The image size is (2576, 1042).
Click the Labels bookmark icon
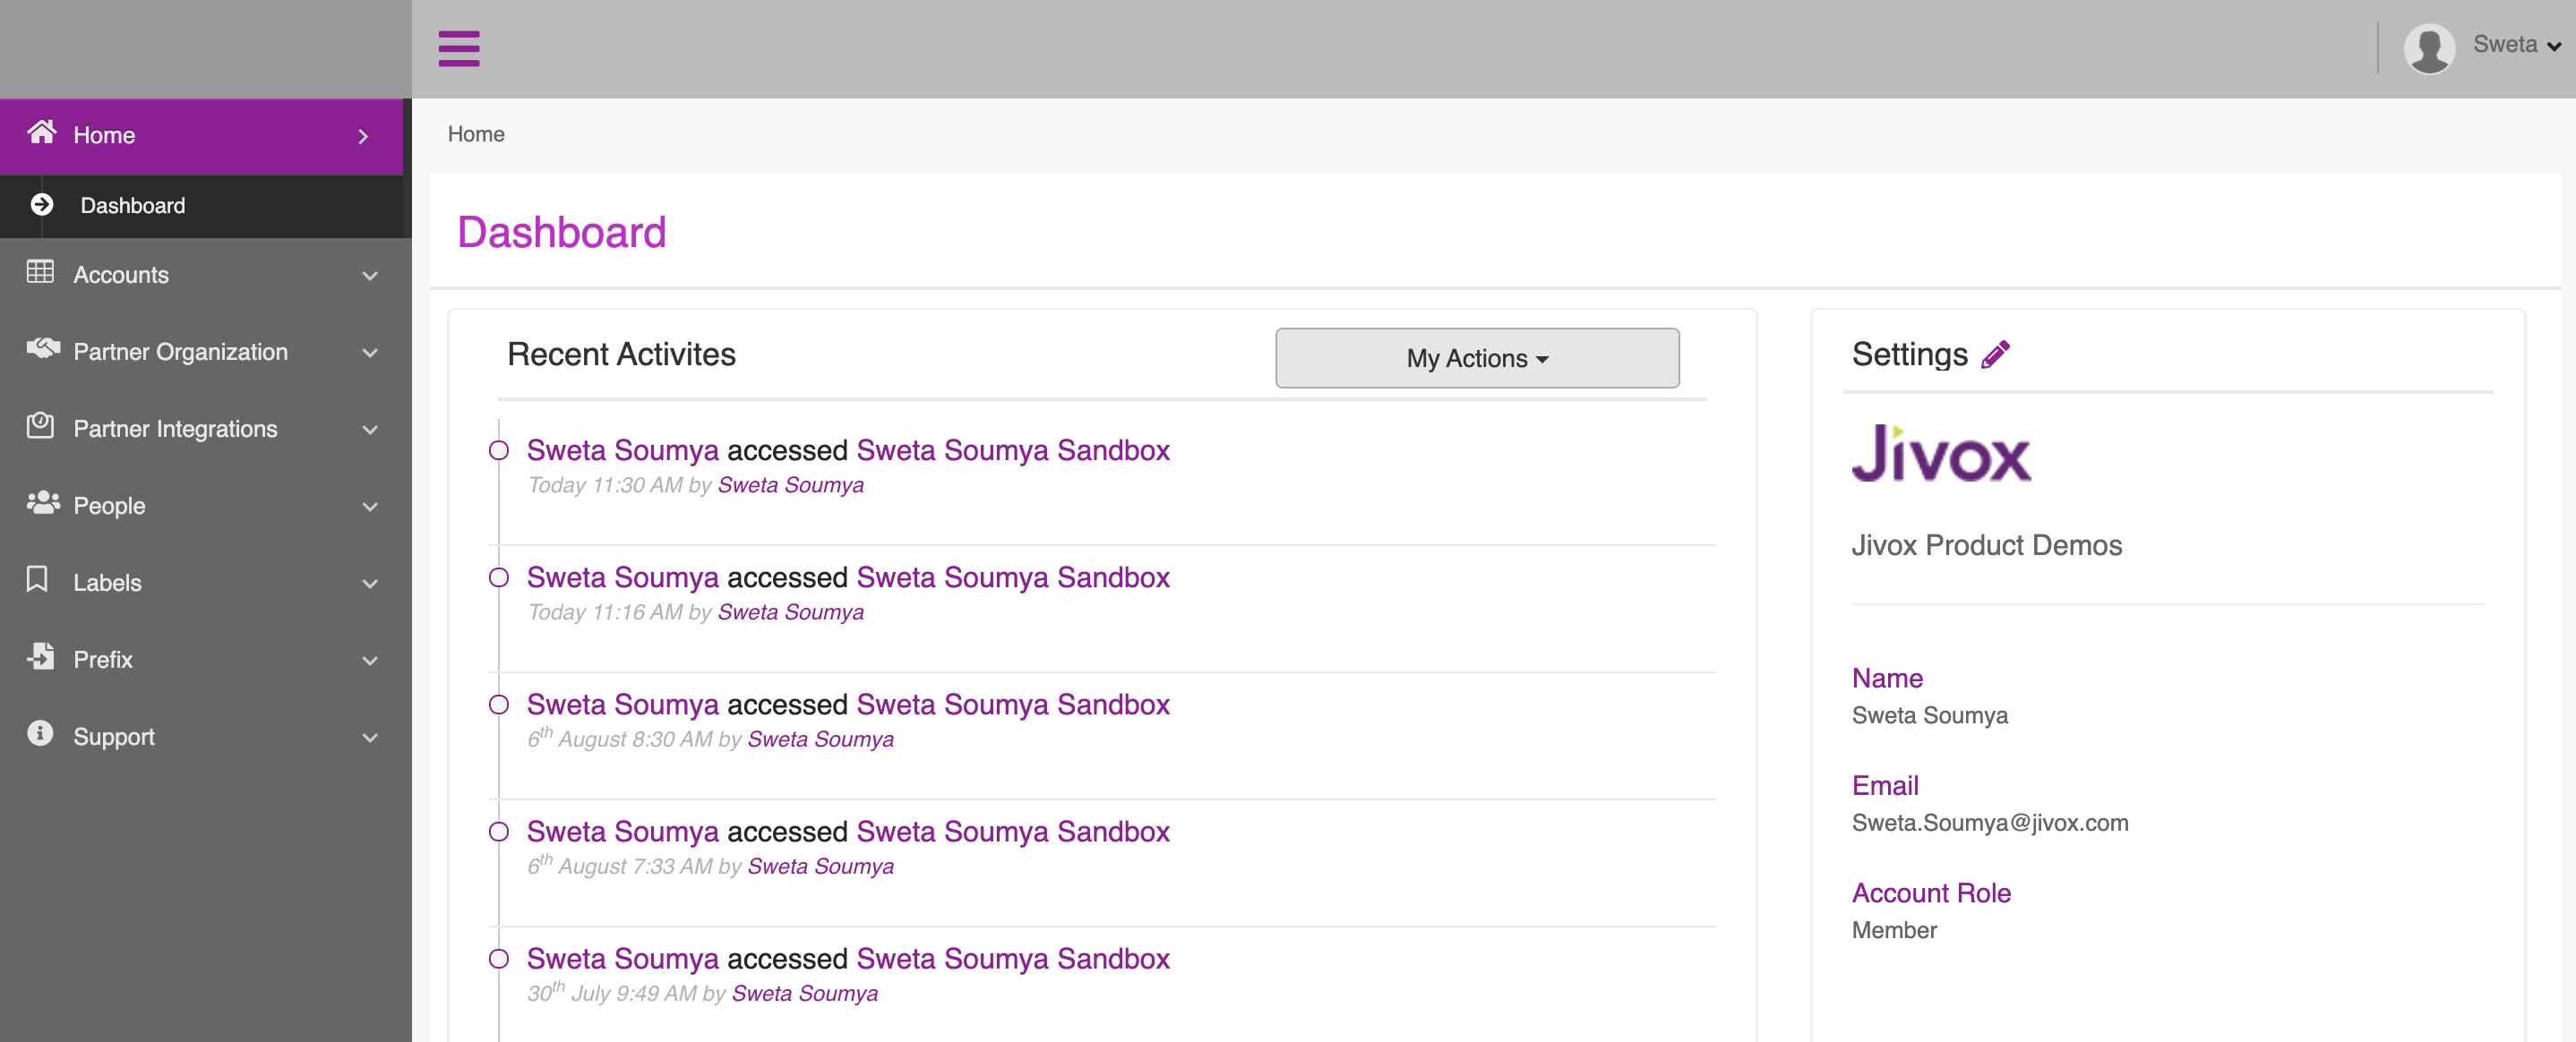(x=38, y=579)
